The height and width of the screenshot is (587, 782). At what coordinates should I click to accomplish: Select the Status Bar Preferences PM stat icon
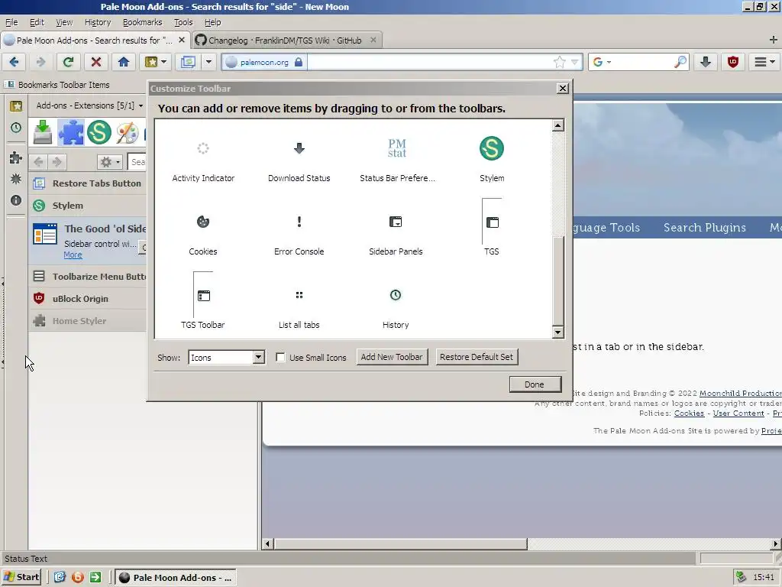coord(397,148)
